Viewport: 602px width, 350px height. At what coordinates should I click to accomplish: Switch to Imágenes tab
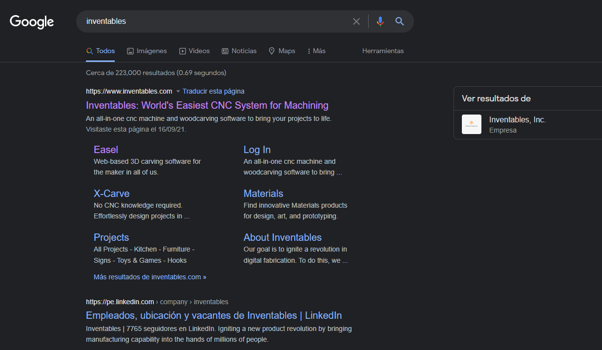pos(147,51)
